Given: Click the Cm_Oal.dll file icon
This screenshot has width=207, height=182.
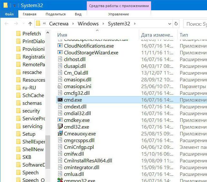Looking at the screenshot, I should click(60, 73).
